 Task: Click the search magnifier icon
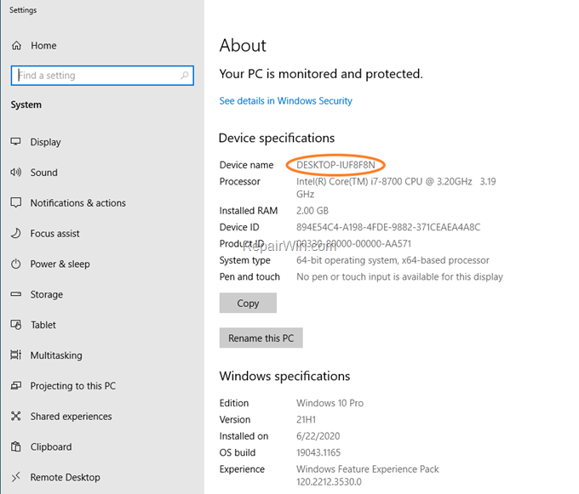(x=184, y=75)
